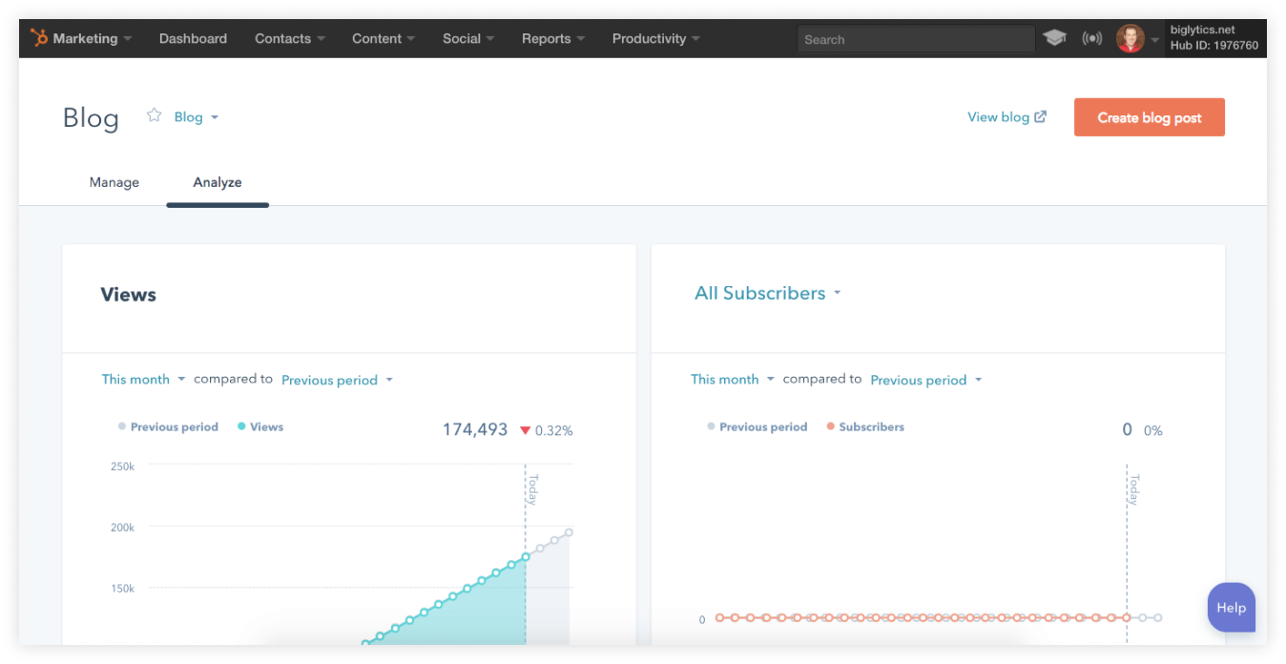Screen dimensions: 1286x664
Task: Expand the All Subscribers dropdown
Action: [x=767, y=294]
